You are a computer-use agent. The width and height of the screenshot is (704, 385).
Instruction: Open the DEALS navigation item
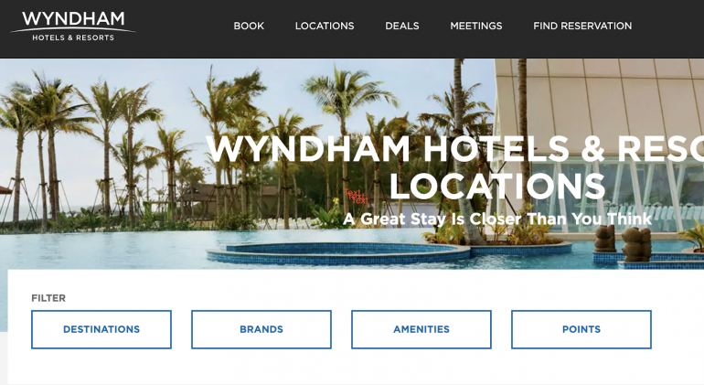[402, 26]
